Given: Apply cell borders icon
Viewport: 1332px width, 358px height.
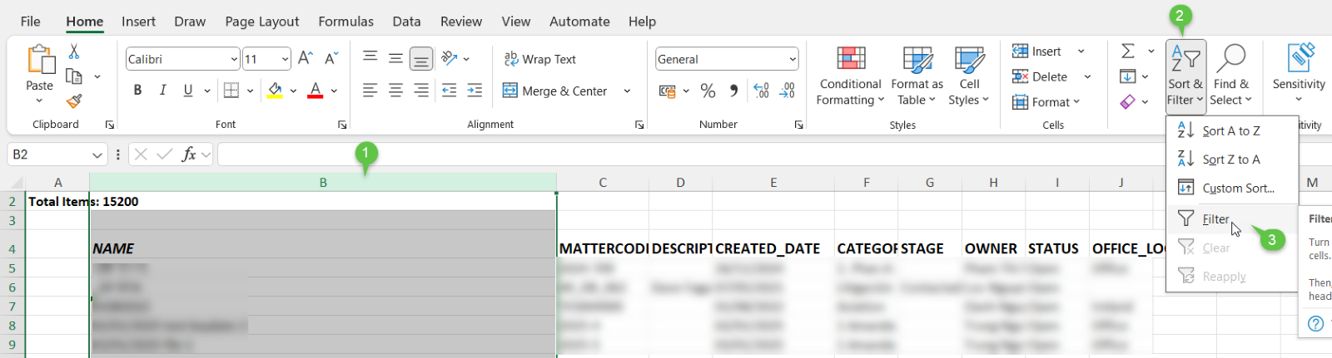Looking at the screenshot, I should [231, 91].
